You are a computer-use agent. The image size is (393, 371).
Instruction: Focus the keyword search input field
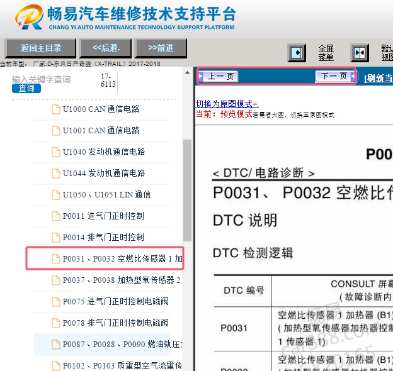point(42,79)
